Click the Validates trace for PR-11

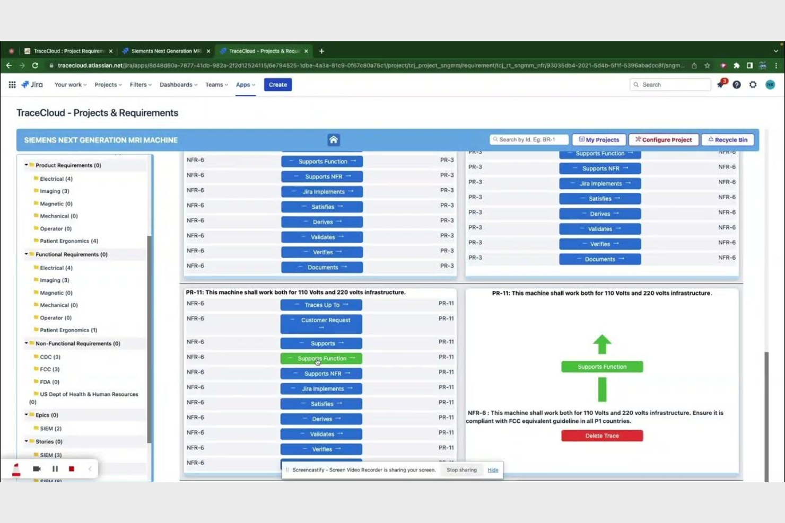[x=321, y=434]
